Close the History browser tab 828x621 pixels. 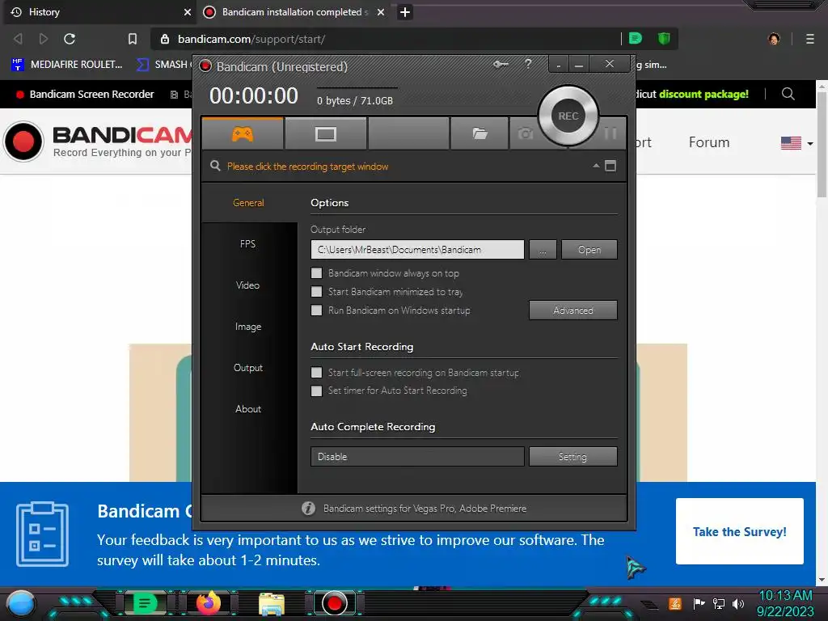tap(187, 12)
